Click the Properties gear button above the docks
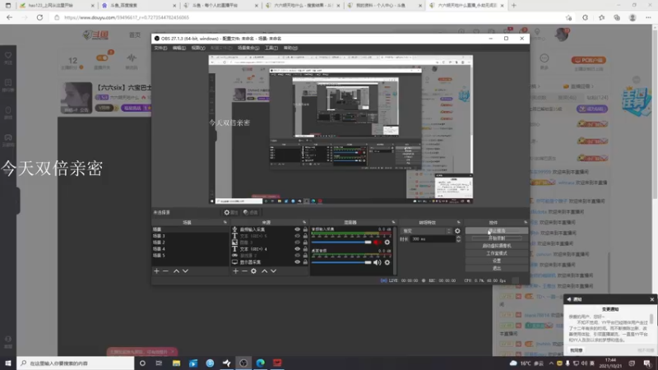658x370 pixels. click(x=230, y=212)
